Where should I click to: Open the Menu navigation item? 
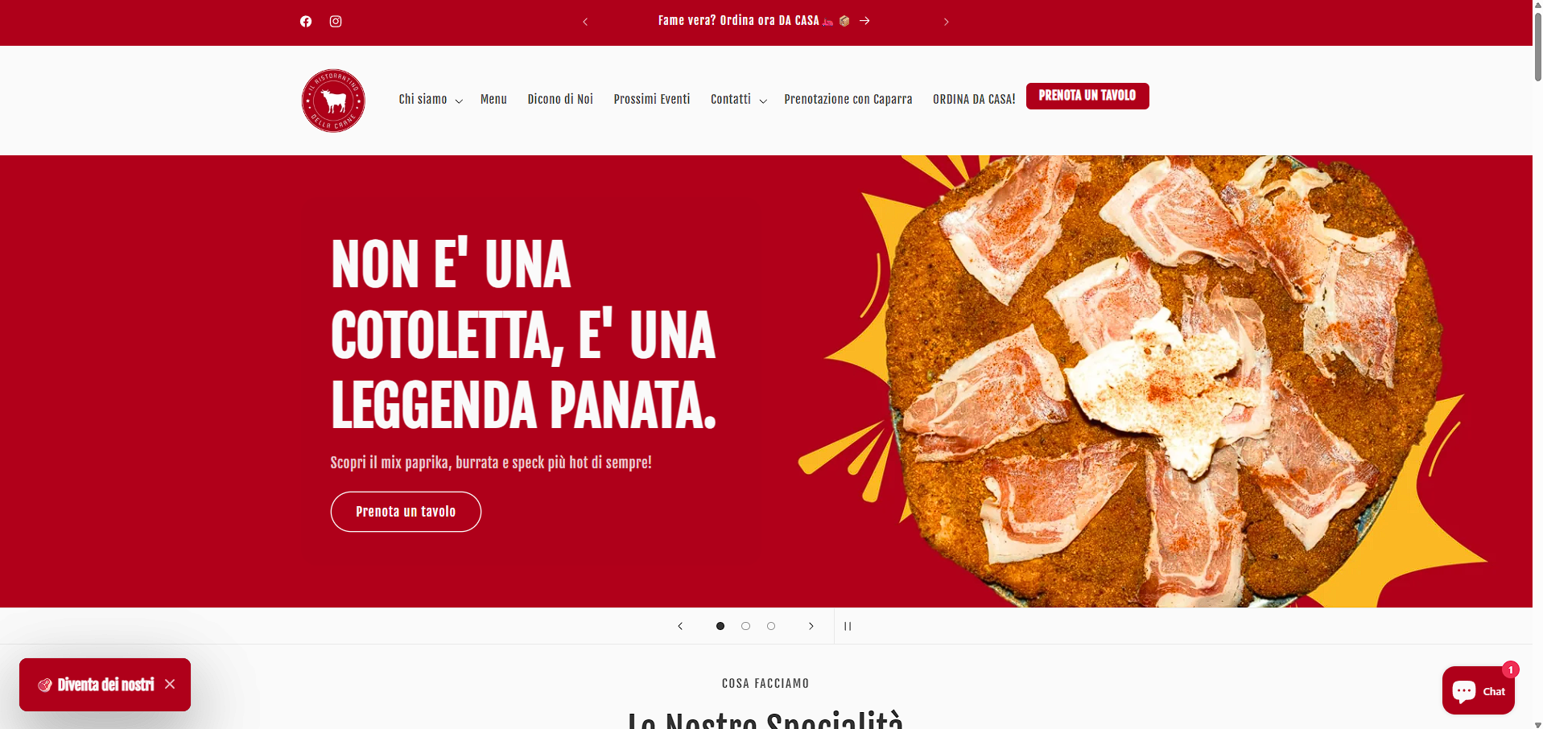click(x=493, y=100)
